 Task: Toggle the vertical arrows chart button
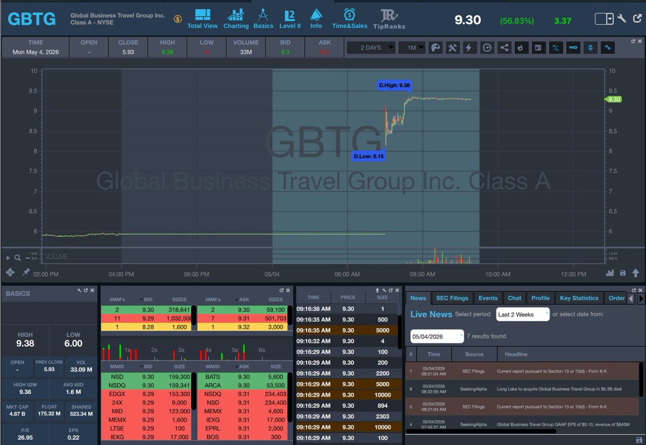point(591,47)
